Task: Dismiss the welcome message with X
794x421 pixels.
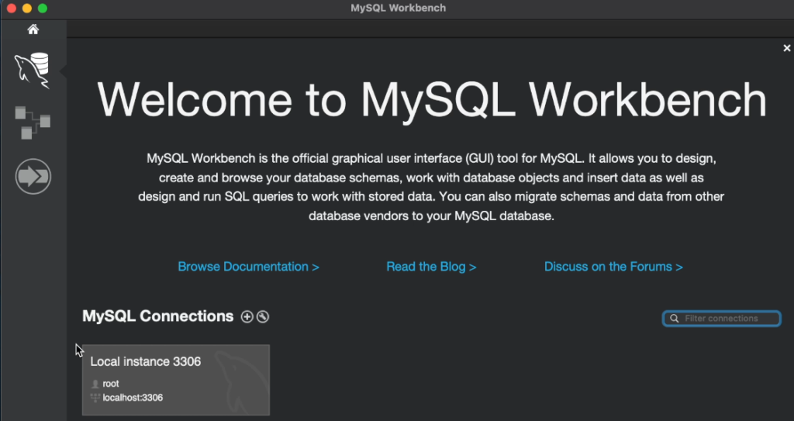Action: [786, 48]
